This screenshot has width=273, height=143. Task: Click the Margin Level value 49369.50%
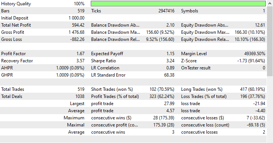[x=255, y=54]
